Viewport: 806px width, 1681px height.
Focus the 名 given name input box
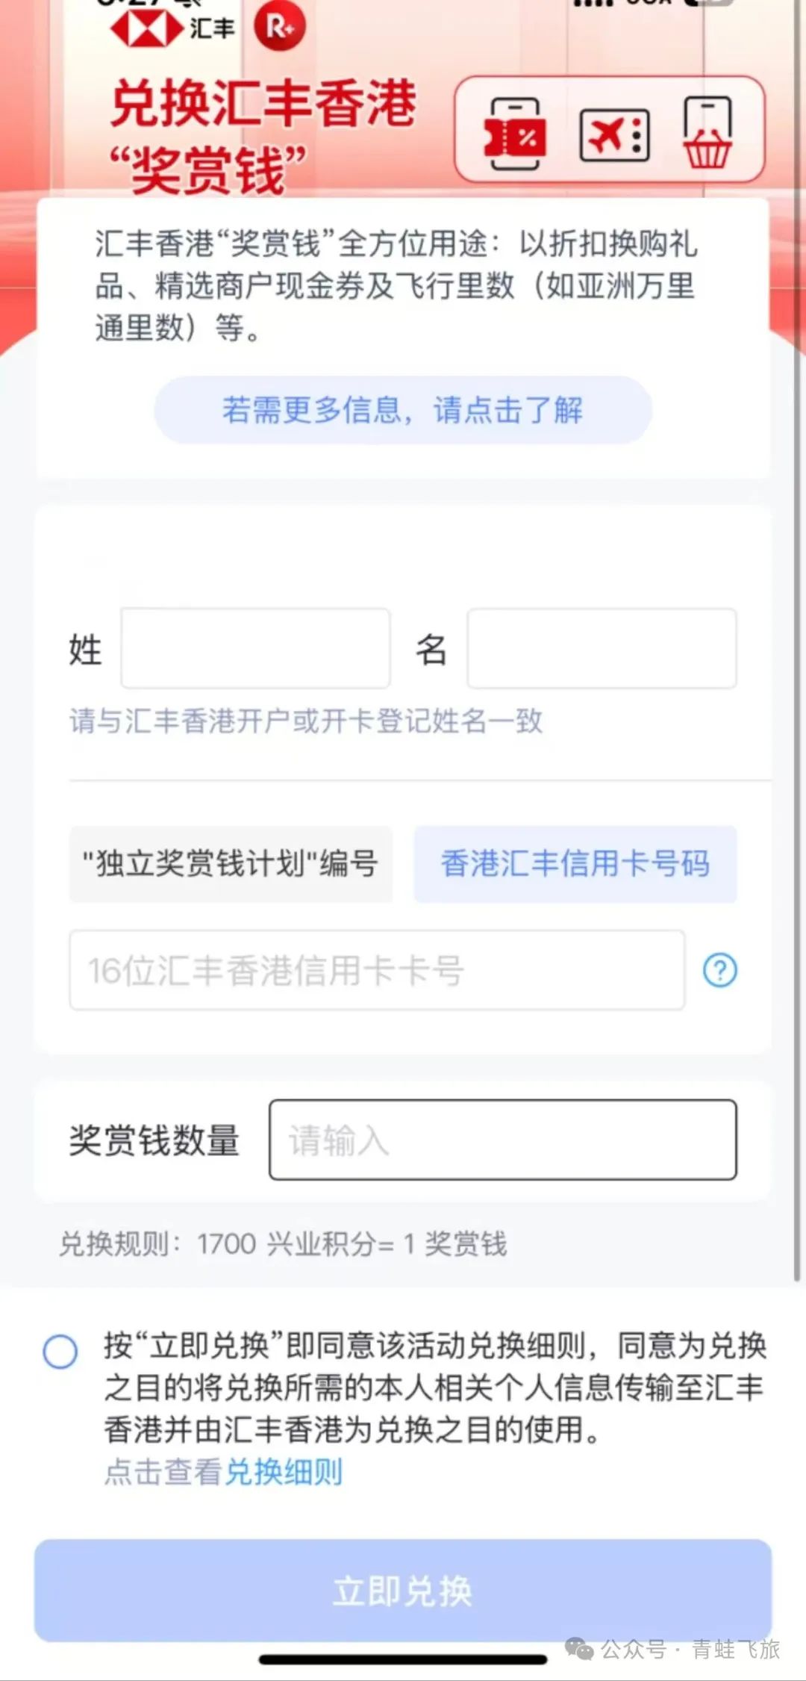(602, 648)
